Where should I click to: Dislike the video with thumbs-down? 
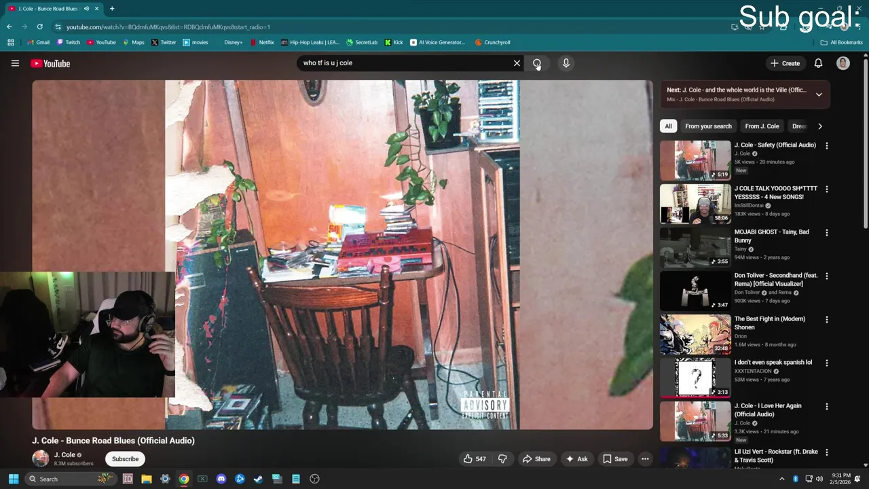click(502, 459)
